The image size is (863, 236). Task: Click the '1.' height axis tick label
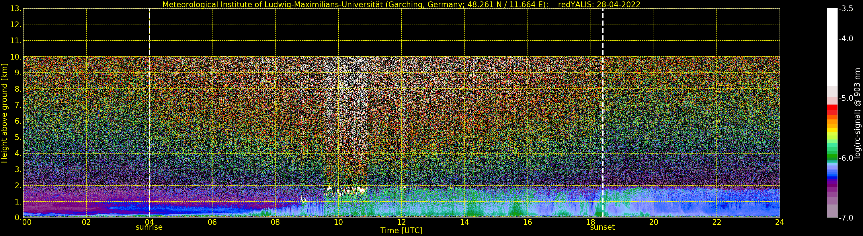18,202
